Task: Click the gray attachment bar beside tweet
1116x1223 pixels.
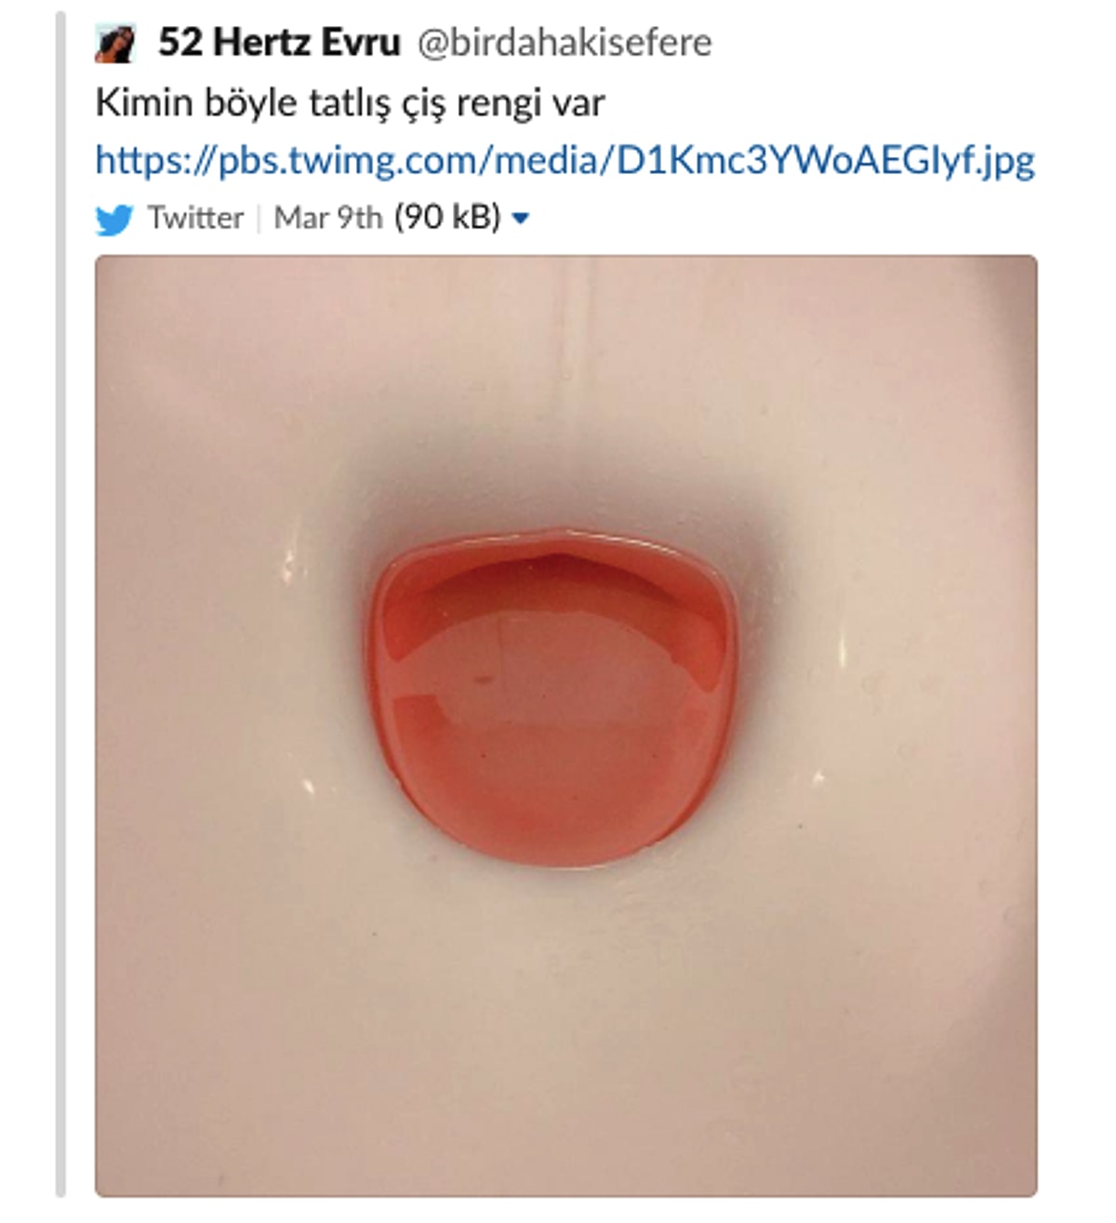Action: [61, 605]
